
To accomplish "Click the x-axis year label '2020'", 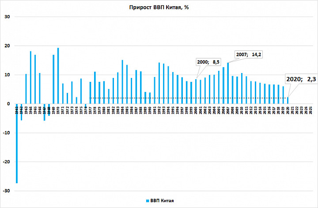I will [288, 110].
